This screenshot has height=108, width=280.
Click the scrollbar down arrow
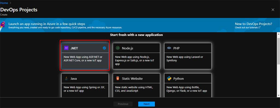(x=278, y=96)
